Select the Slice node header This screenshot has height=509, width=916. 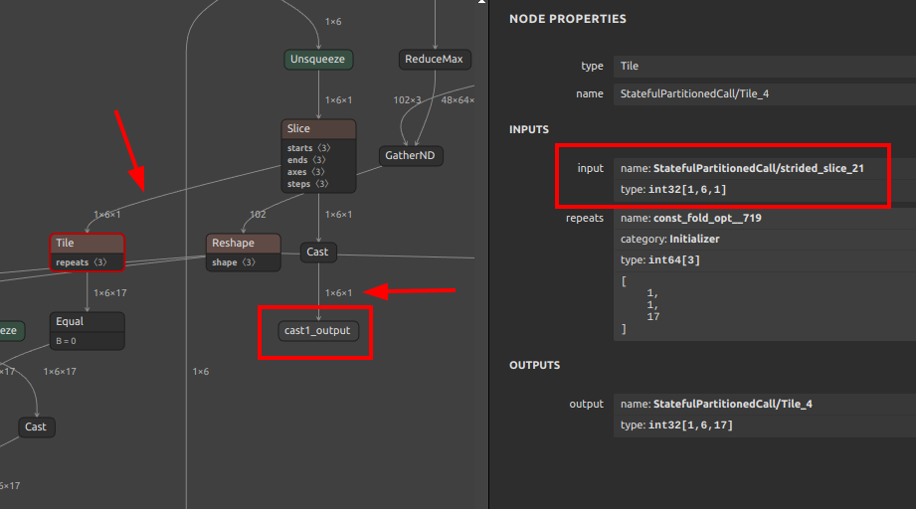tap(318, 129)
